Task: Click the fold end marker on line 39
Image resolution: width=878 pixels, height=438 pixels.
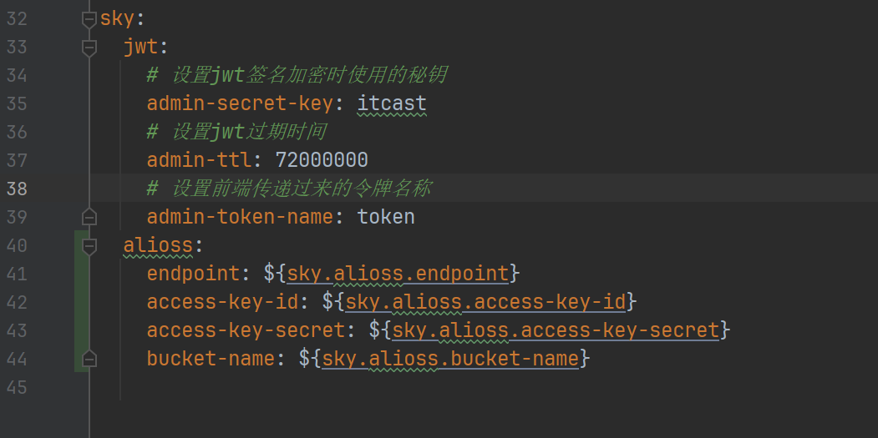Action: click(89, 217)
